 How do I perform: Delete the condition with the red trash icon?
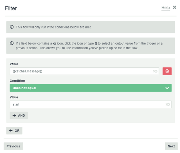point(167,71)
